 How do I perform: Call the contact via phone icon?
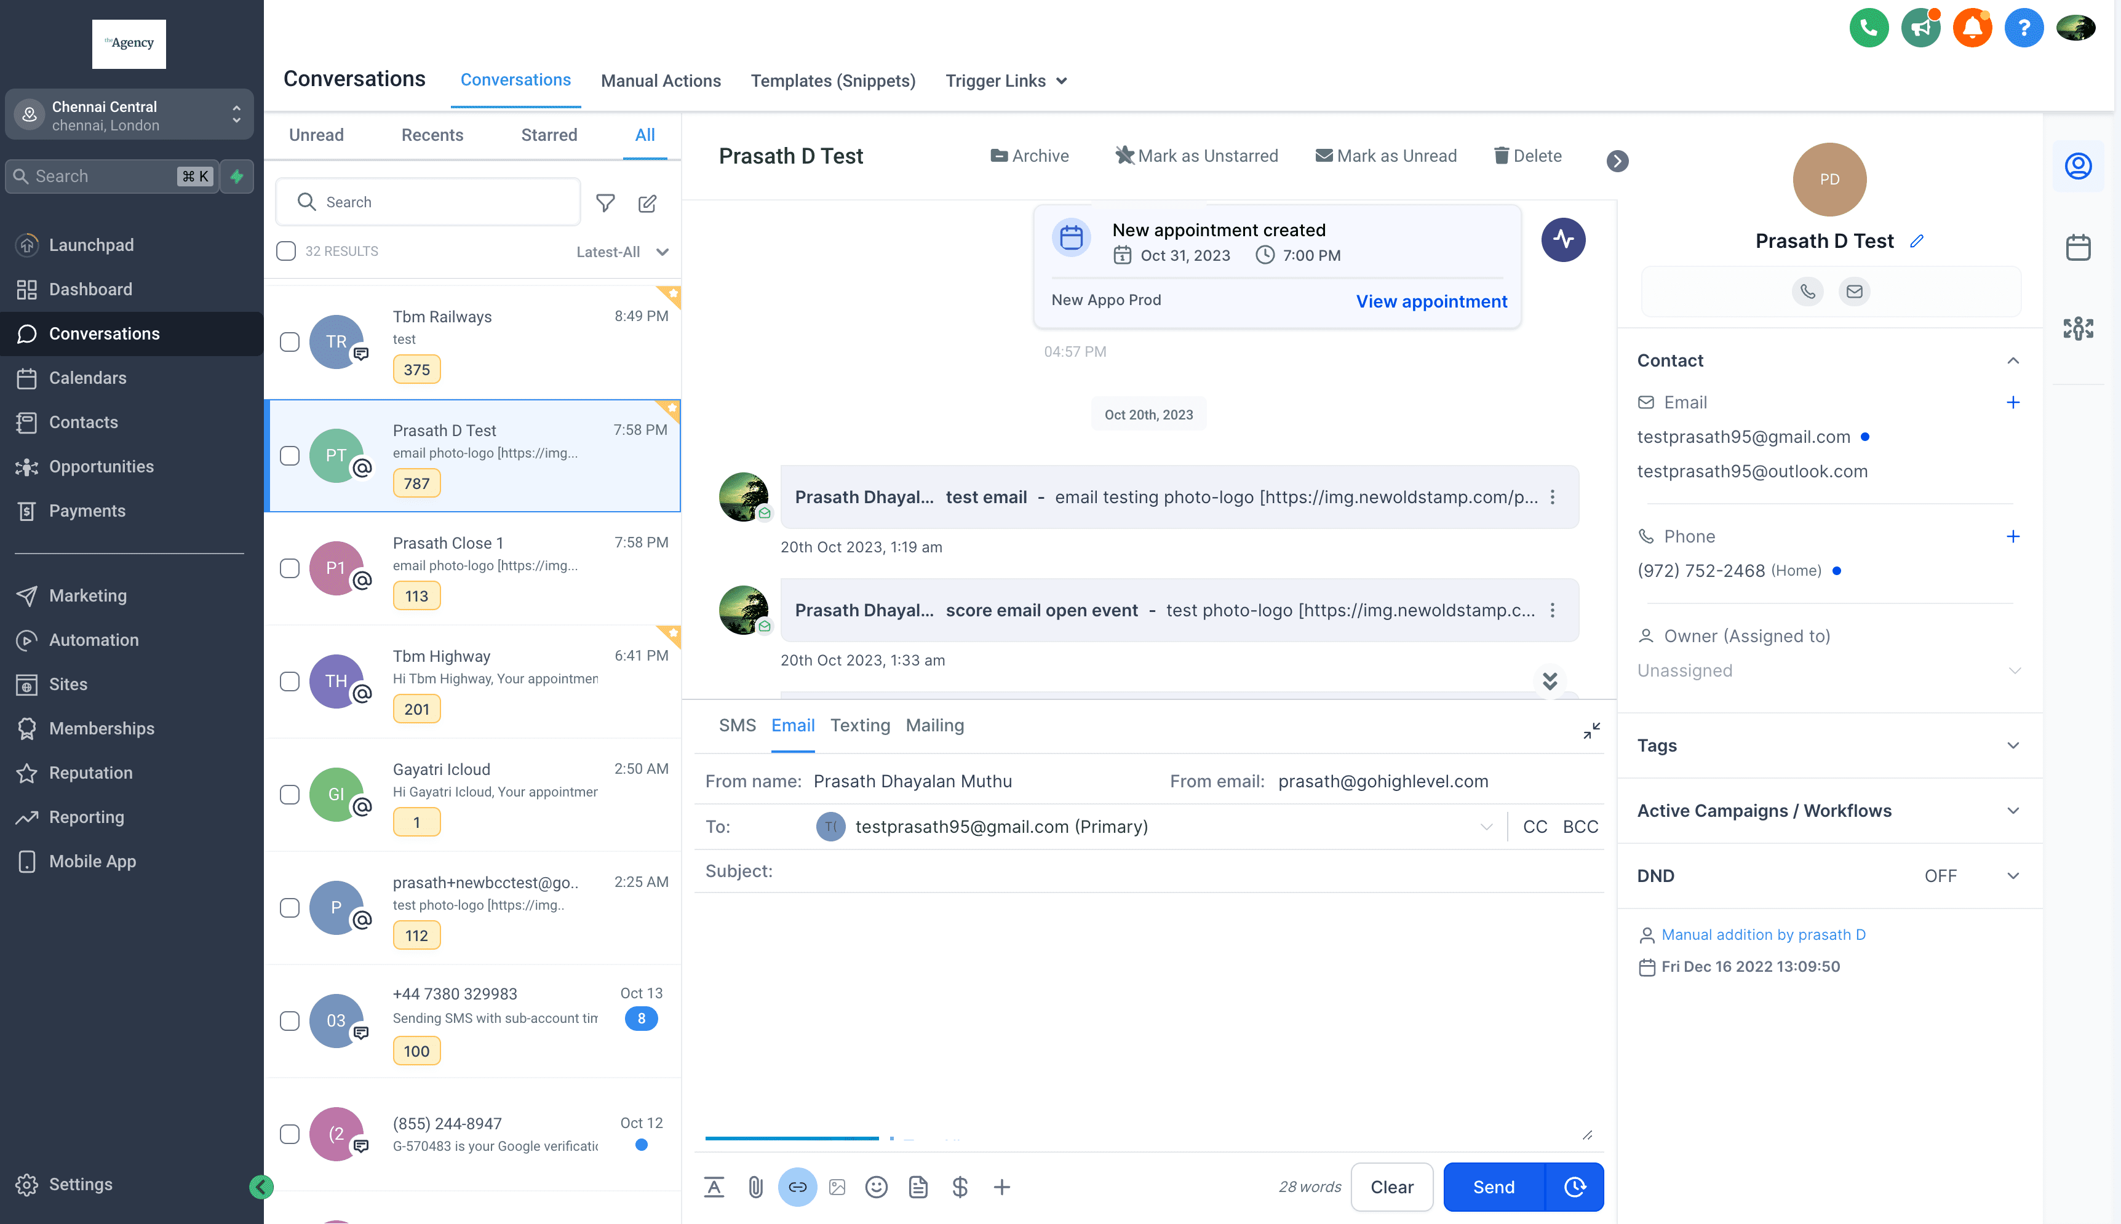(x=1807, y=292)
